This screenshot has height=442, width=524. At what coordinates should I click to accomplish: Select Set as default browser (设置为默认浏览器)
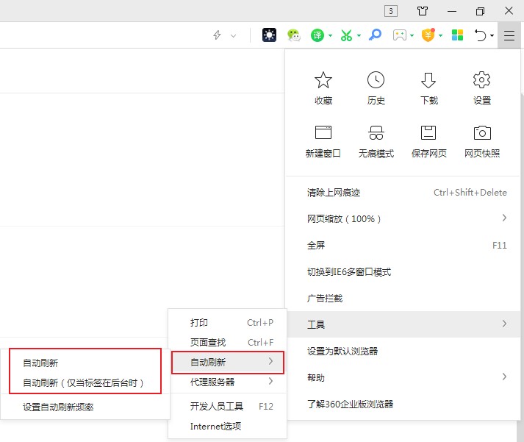click(403, 351)
